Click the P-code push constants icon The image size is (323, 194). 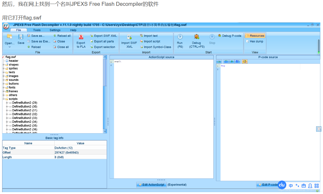click(x=226, y=61)
